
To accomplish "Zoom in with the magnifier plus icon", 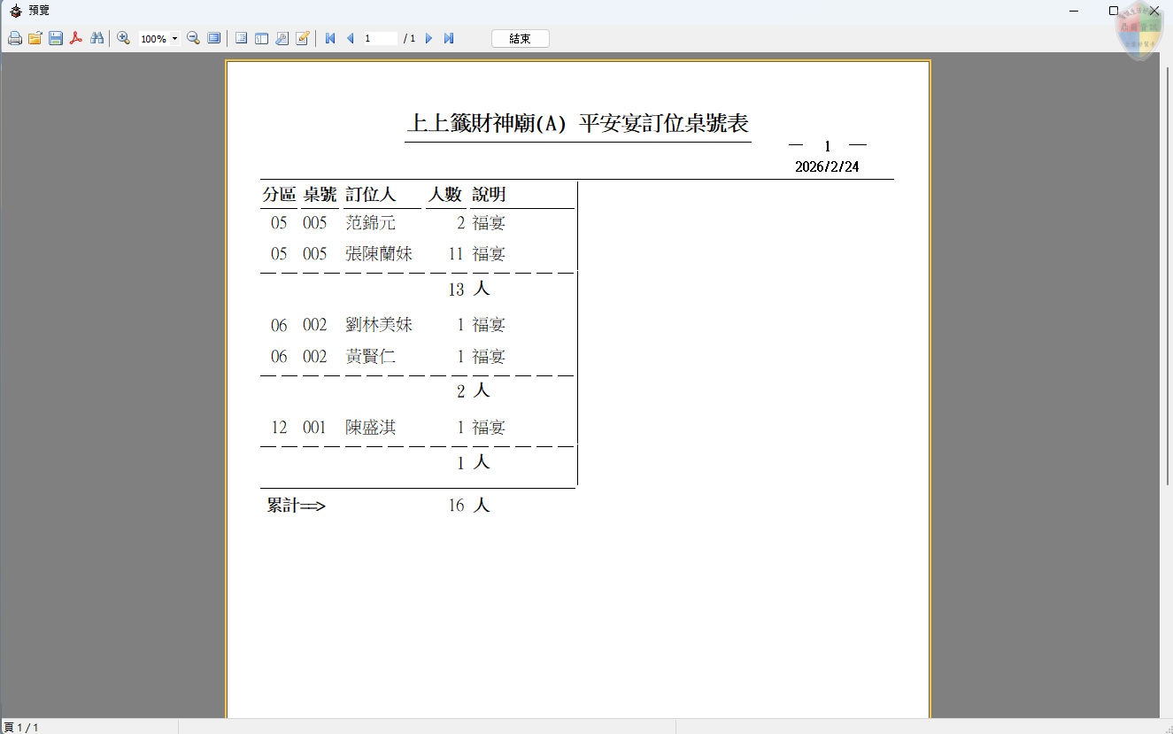I will coord(124,39).
